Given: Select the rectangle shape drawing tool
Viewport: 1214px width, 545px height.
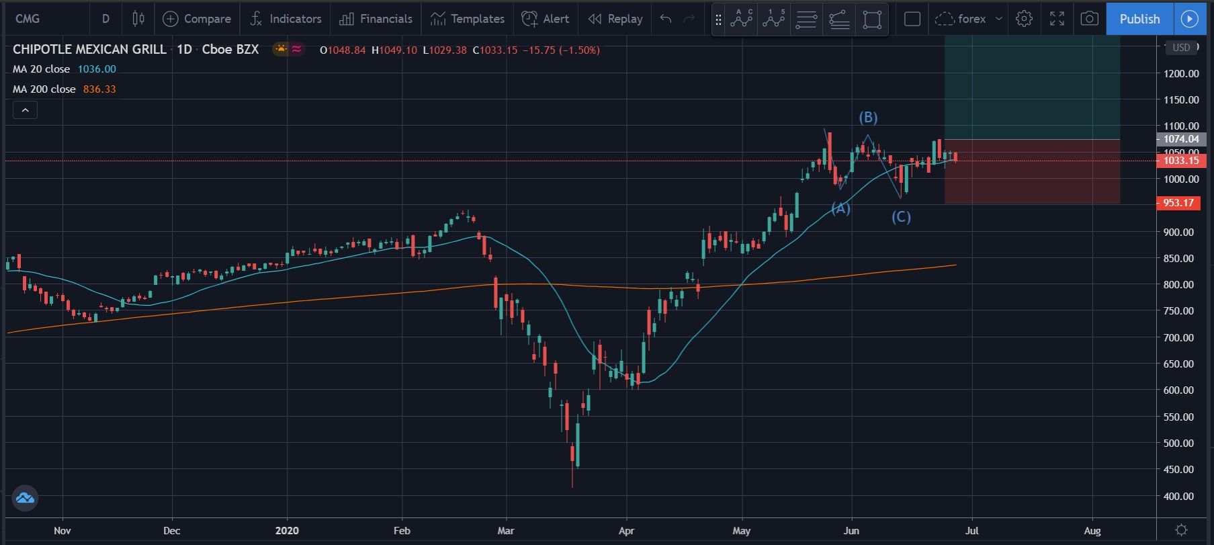Looking at the screenshot, I should [872, 19].
